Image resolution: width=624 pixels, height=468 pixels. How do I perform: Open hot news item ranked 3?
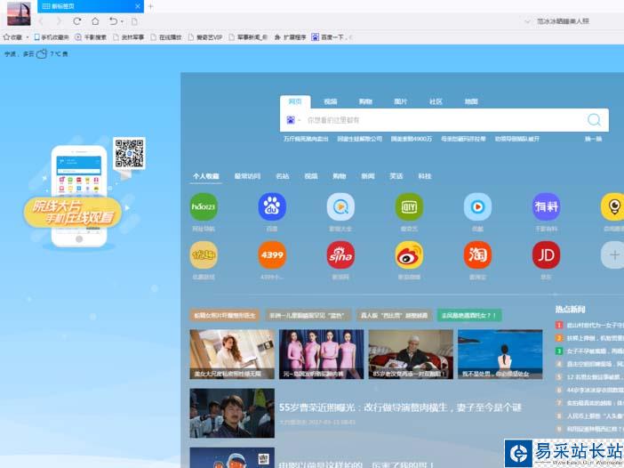589,351
